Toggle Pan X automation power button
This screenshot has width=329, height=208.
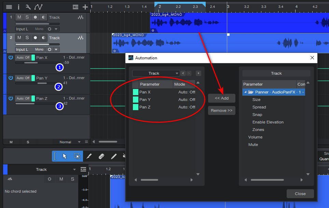(11, 57)
